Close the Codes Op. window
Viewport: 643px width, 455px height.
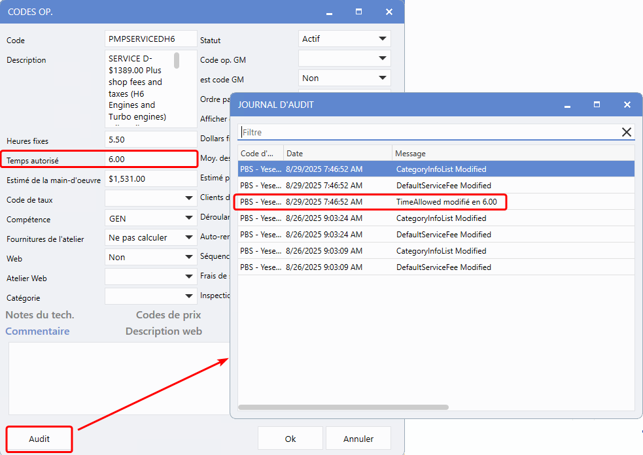[x=389, y=12]
